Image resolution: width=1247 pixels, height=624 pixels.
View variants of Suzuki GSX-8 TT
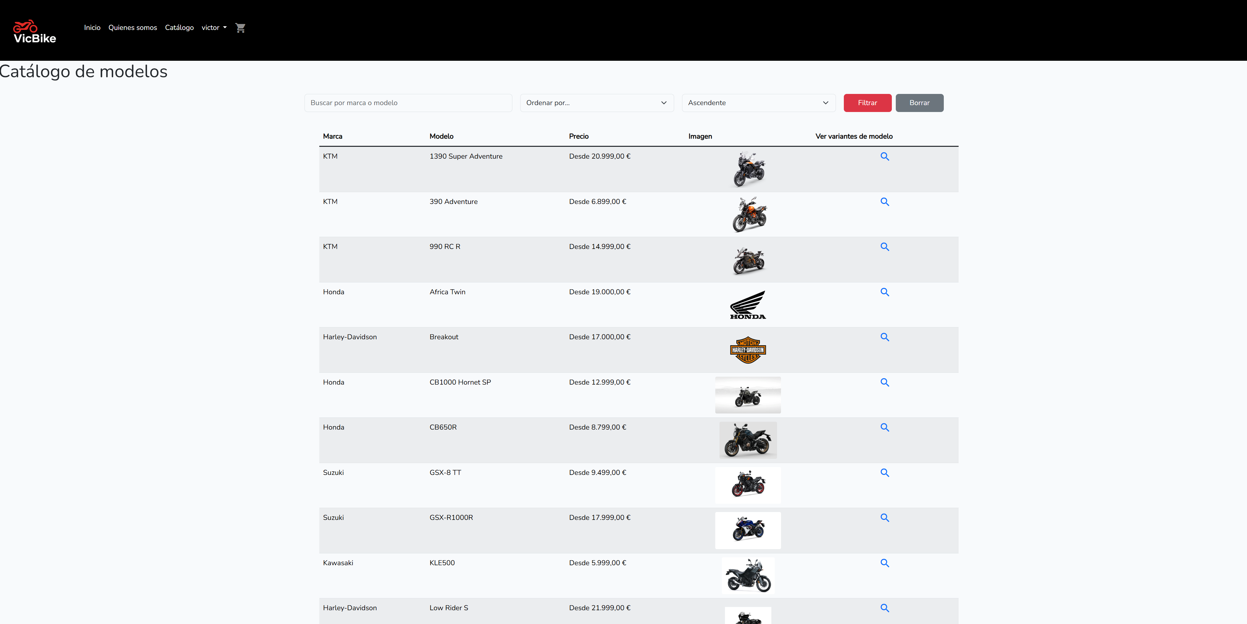pyautogui.click(x=884, y=473)
